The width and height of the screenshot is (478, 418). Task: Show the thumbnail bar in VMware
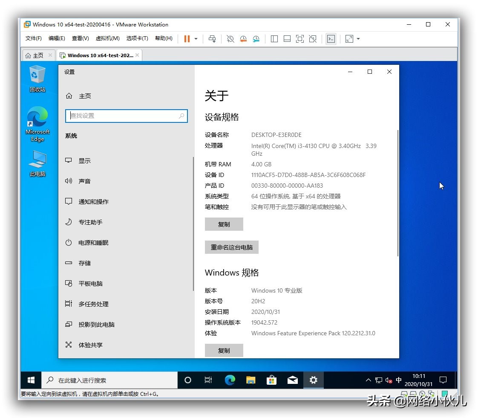click(287, 39)
